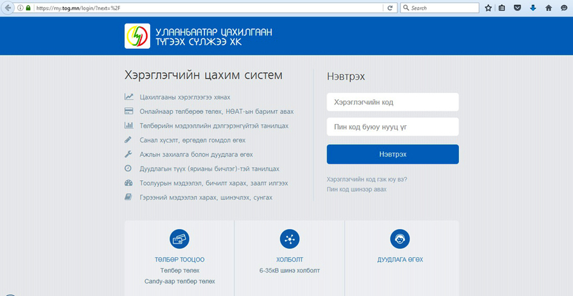Click the company logo in header
Screen dimensions: 573x296
(x=138, y=36)
